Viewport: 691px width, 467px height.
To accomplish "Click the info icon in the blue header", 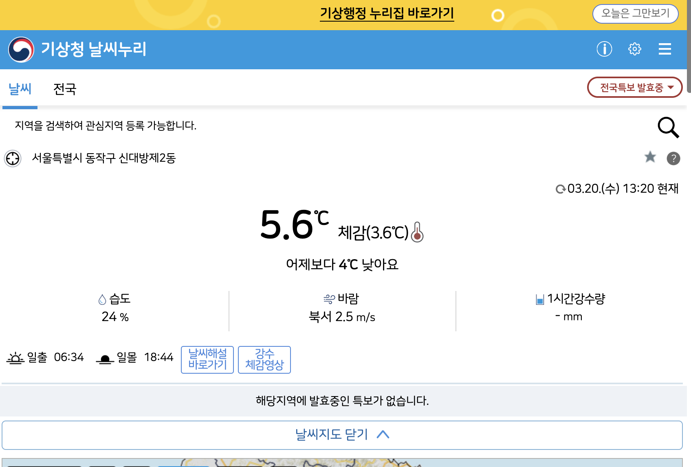I will tap(603, 49).
